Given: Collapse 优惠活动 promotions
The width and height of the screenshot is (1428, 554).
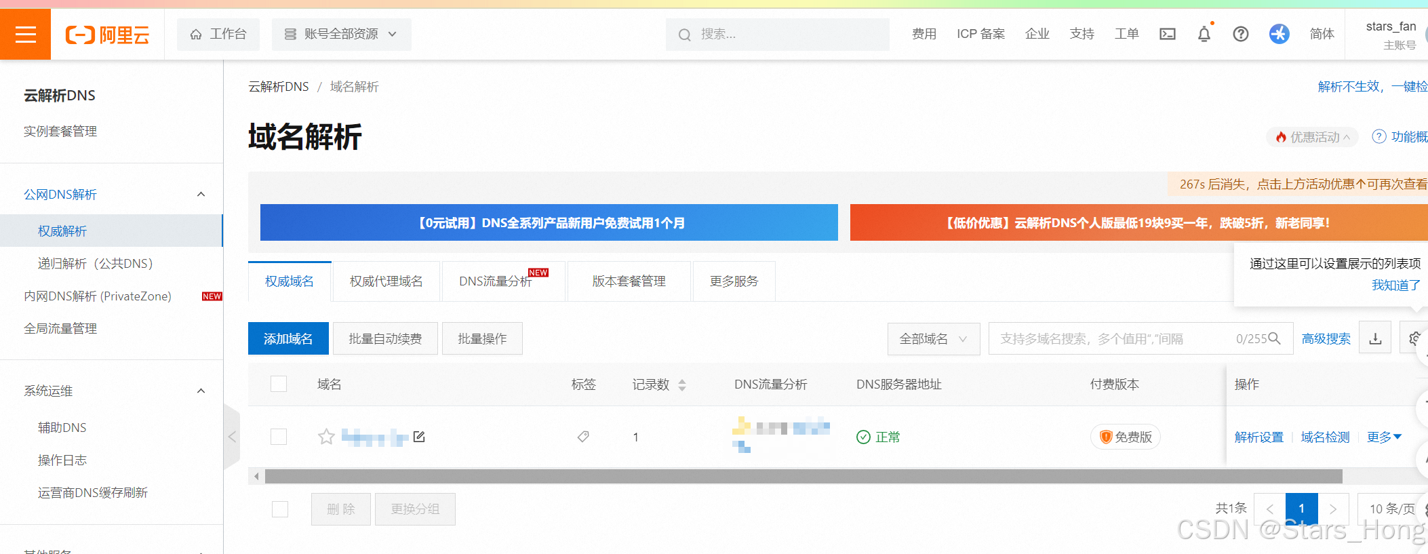Looking at the screenshot, I should (1313, 137).
